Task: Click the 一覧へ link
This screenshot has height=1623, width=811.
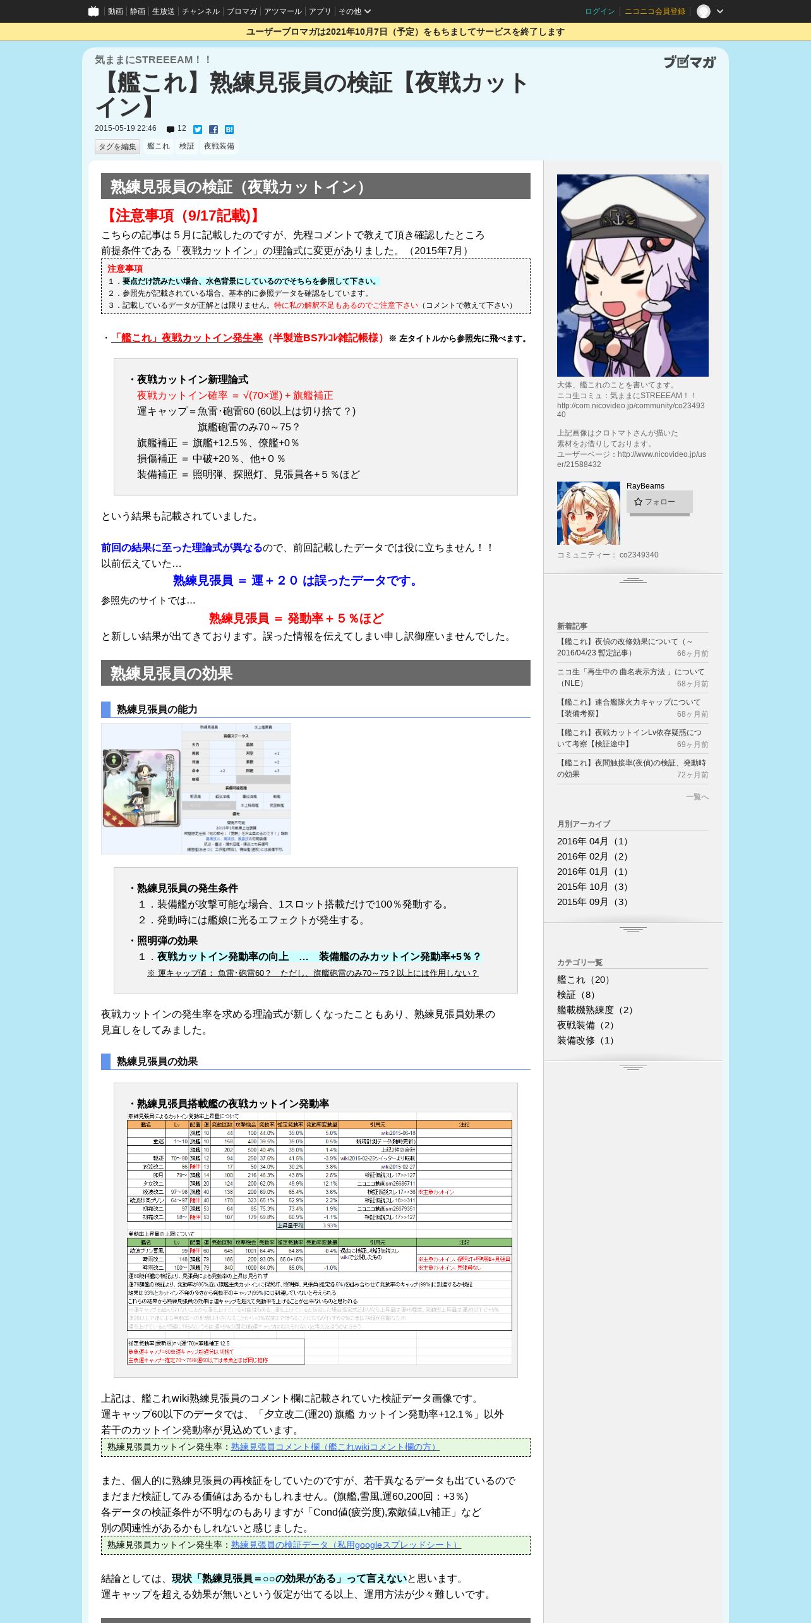Action: click(697, 797)
